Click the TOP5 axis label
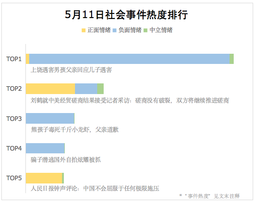Viewport: 255px width, 202px height. [x=14, y=178]
